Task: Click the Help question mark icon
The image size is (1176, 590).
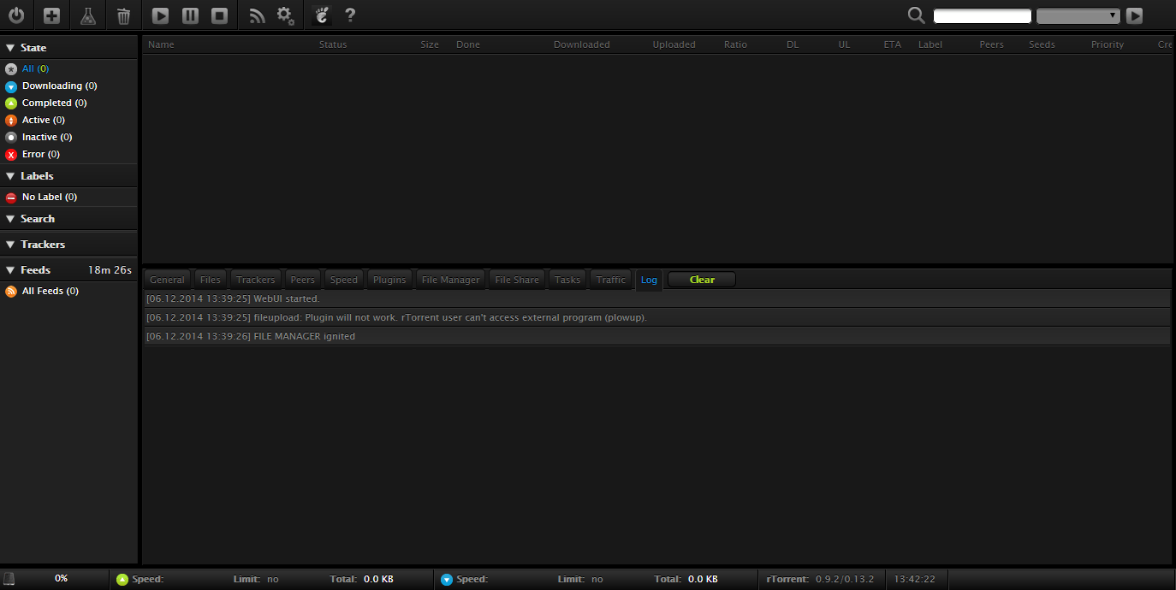Action: click(x=349, y=15)
